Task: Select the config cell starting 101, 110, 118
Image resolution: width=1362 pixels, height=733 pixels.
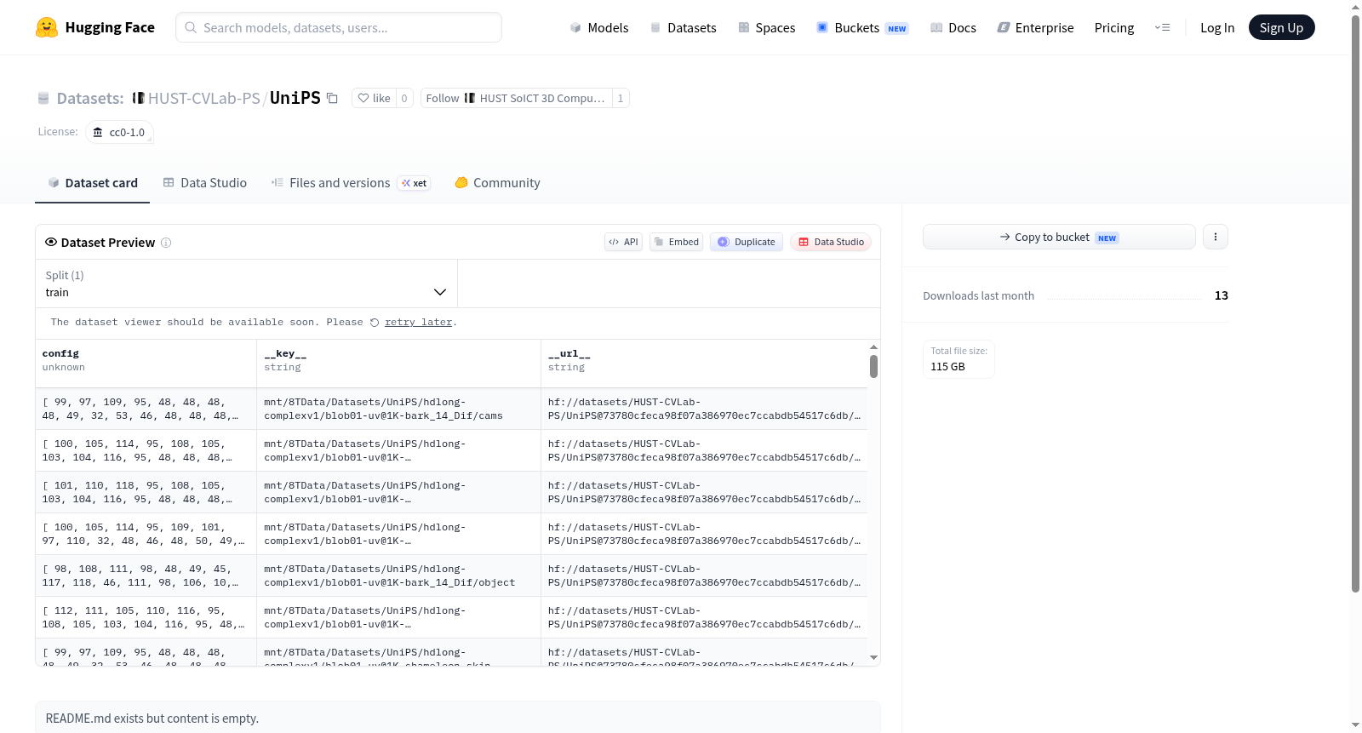Action: (x=146, y=493)
